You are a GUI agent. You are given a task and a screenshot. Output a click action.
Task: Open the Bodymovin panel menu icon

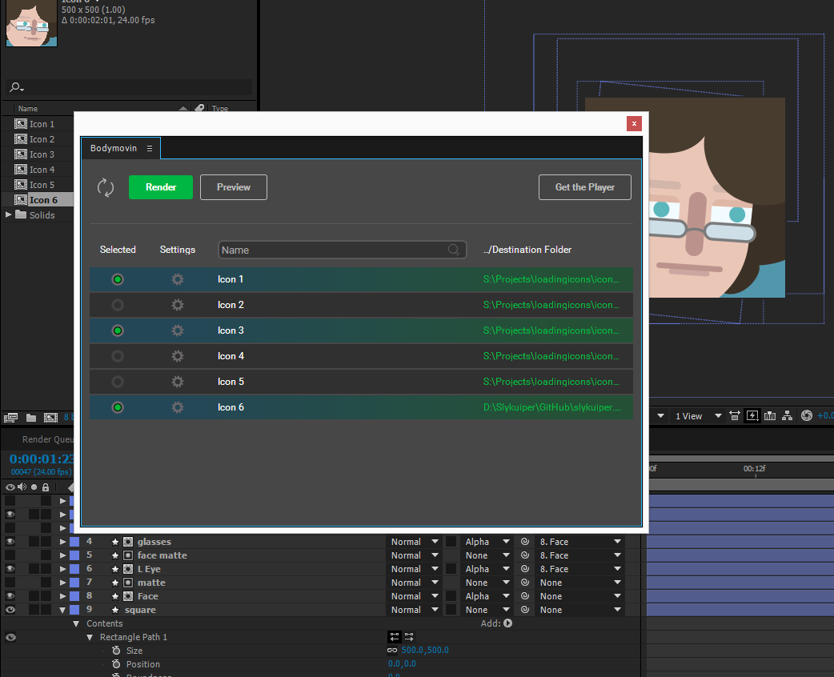pos(149,148)
